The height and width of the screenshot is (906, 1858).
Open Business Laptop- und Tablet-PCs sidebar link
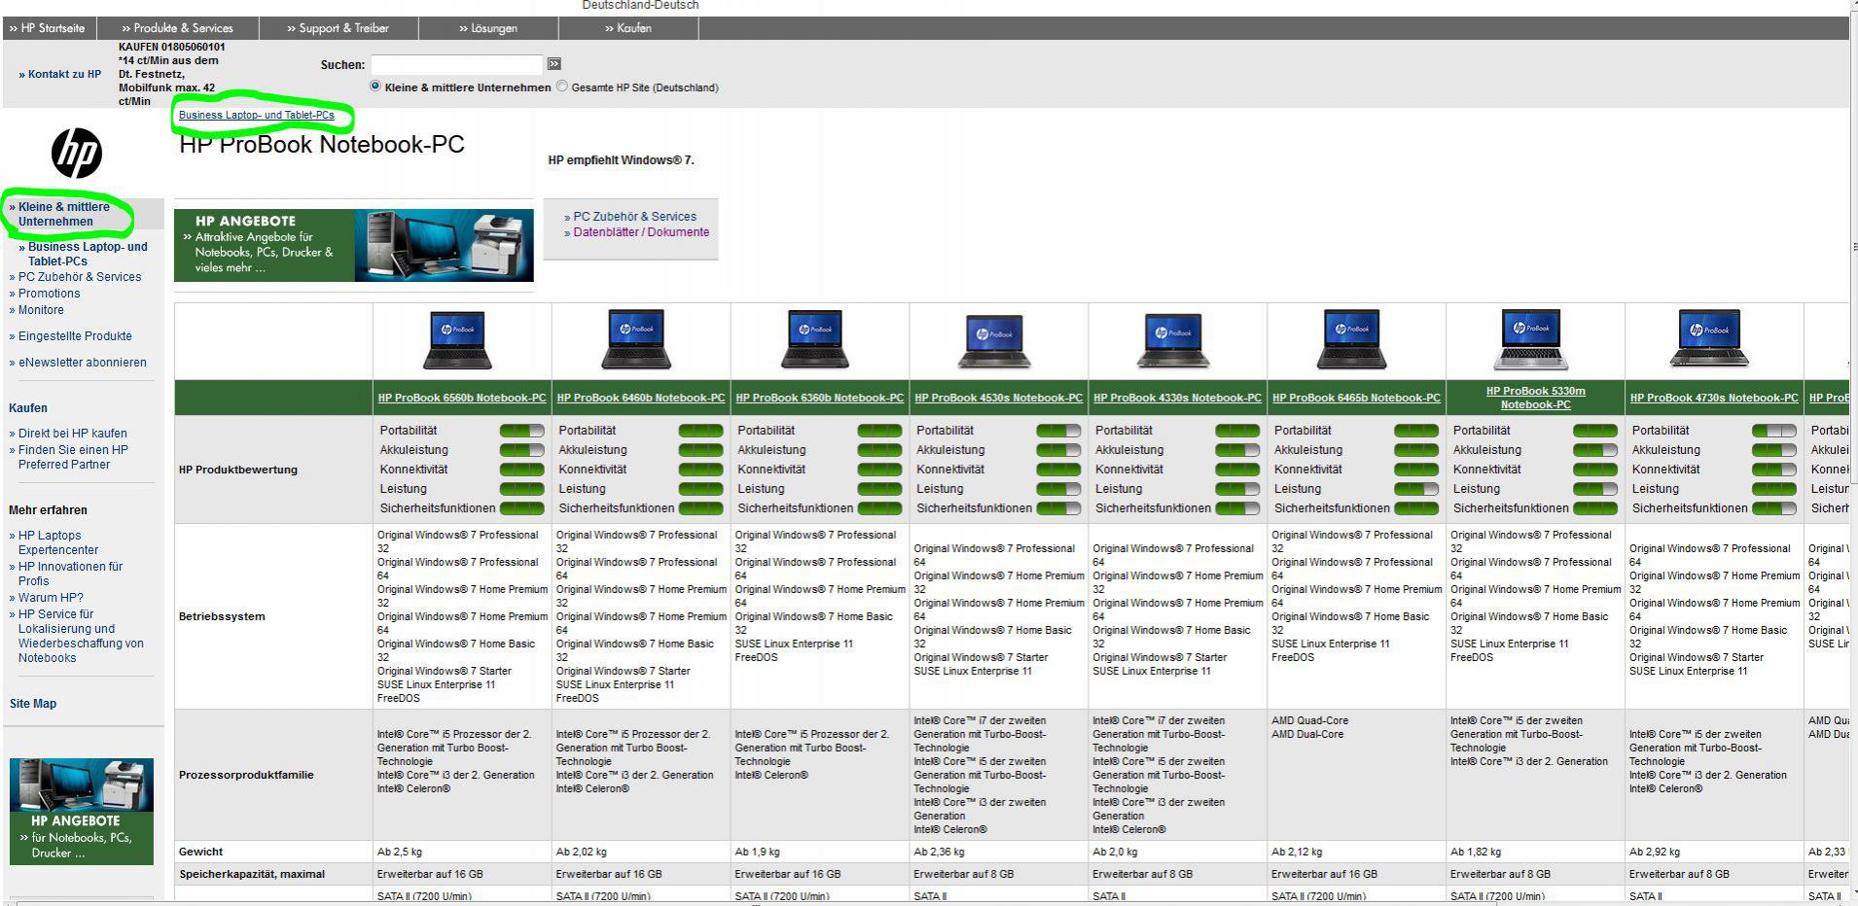tap(85, 254)
